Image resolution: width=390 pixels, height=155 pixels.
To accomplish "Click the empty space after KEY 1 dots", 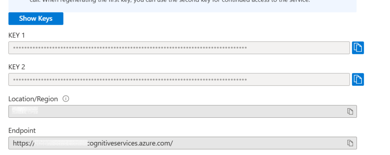I will coord(297,48).
